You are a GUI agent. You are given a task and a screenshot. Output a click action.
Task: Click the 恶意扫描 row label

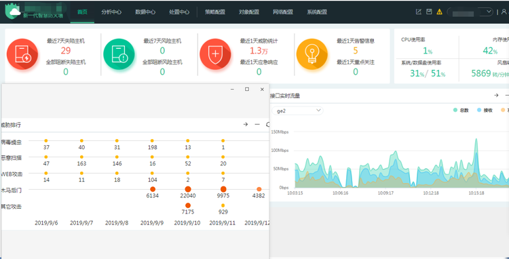[x=12, y=158]
